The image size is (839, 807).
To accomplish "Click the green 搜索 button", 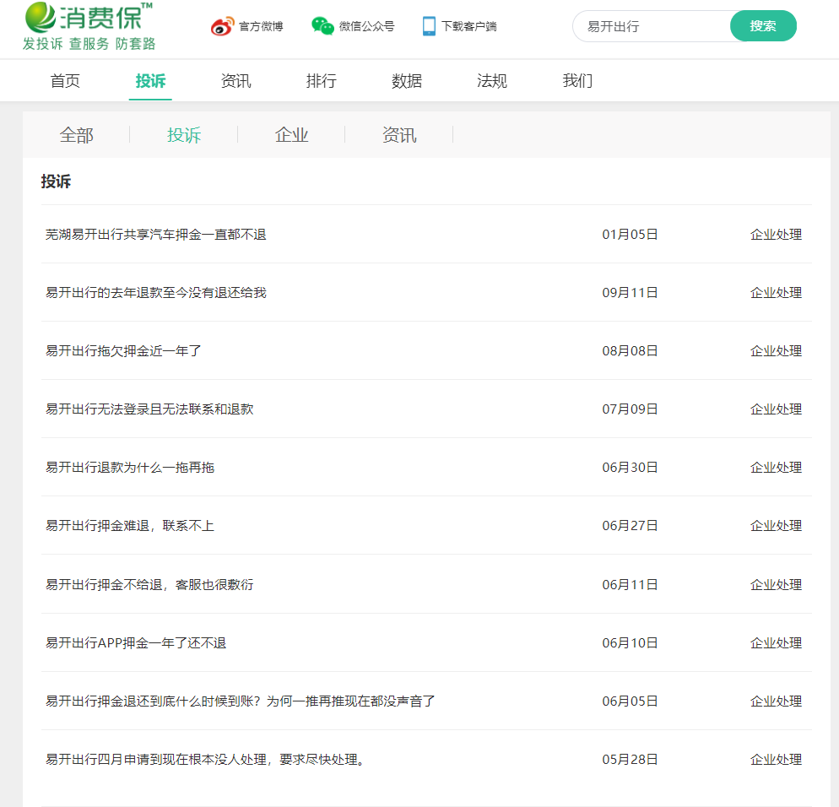I will 763,25.
